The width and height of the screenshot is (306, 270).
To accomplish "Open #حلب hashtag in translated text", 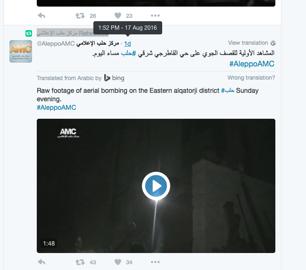I will point(228,90).
